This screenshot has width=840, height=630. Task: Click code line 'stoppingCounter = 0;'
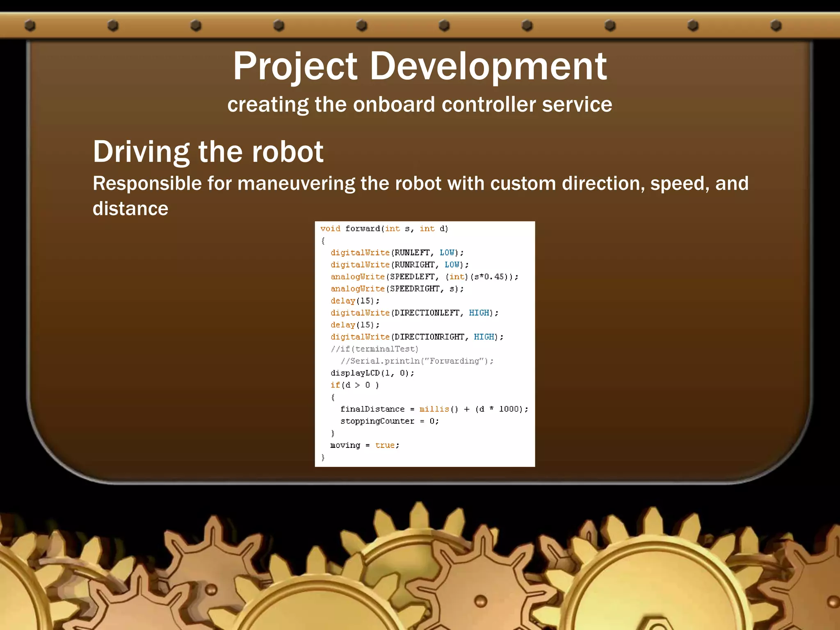390,421
